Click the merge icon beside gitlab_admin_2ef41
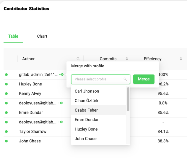Viewport: 187px width, 162px height. 61,74
